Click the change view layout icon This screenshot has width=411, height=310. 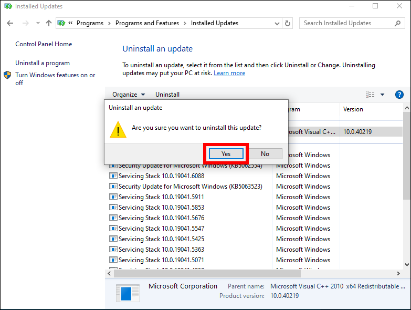(370, 95)
